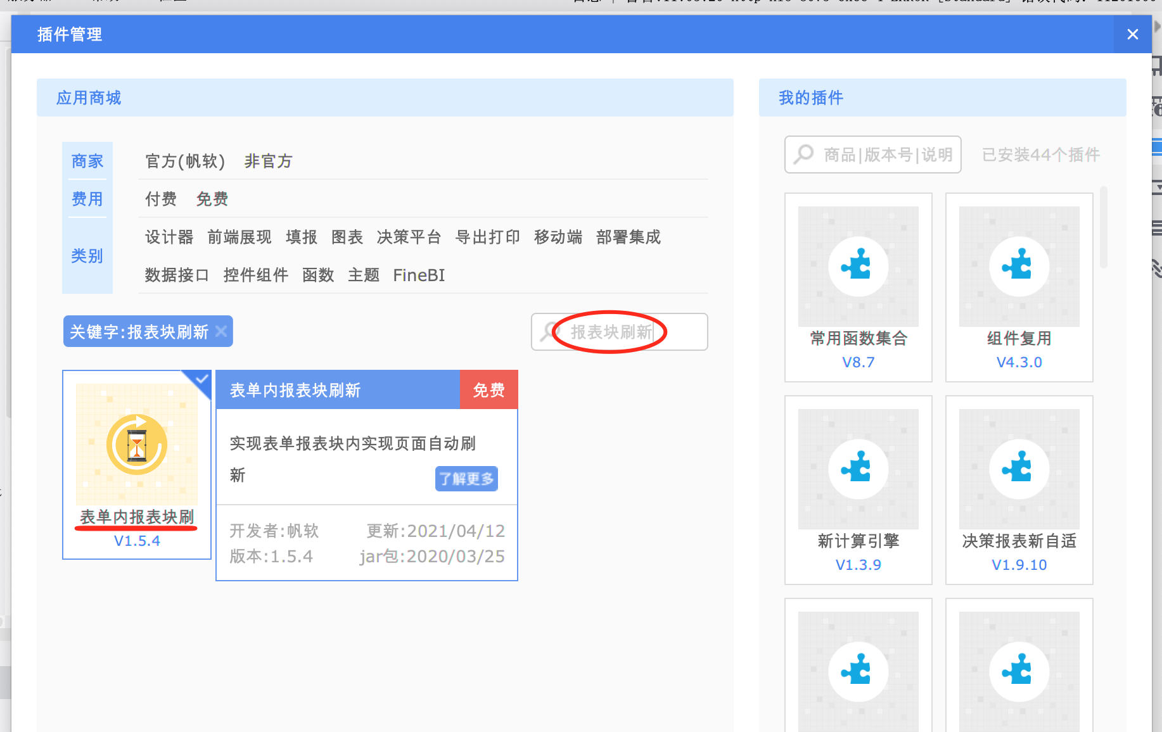Viewport: 1162px width, 732px height.
Task: Click the 类别 filter label
Action: coord(87,256)
